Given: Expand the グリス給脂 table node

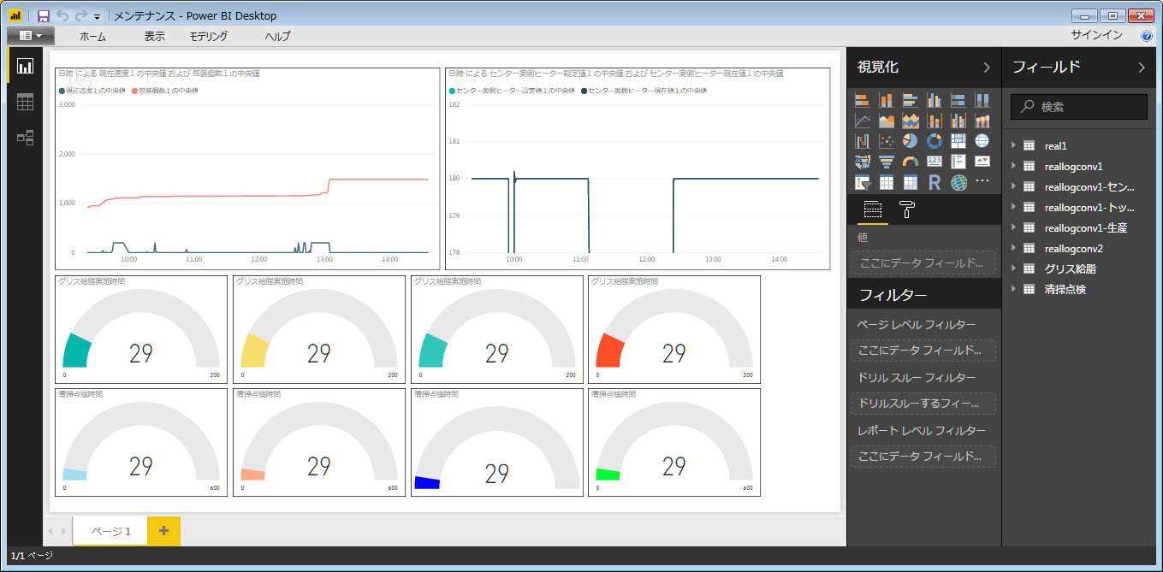Looking at the screenshot, I should click(1014, 269).
